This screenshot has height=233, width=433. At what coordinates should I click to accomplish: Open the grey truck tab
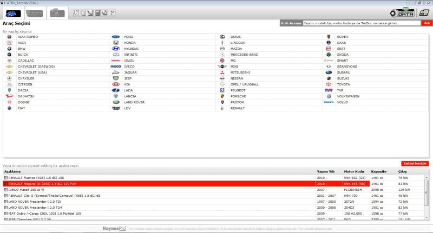[57, 13]
